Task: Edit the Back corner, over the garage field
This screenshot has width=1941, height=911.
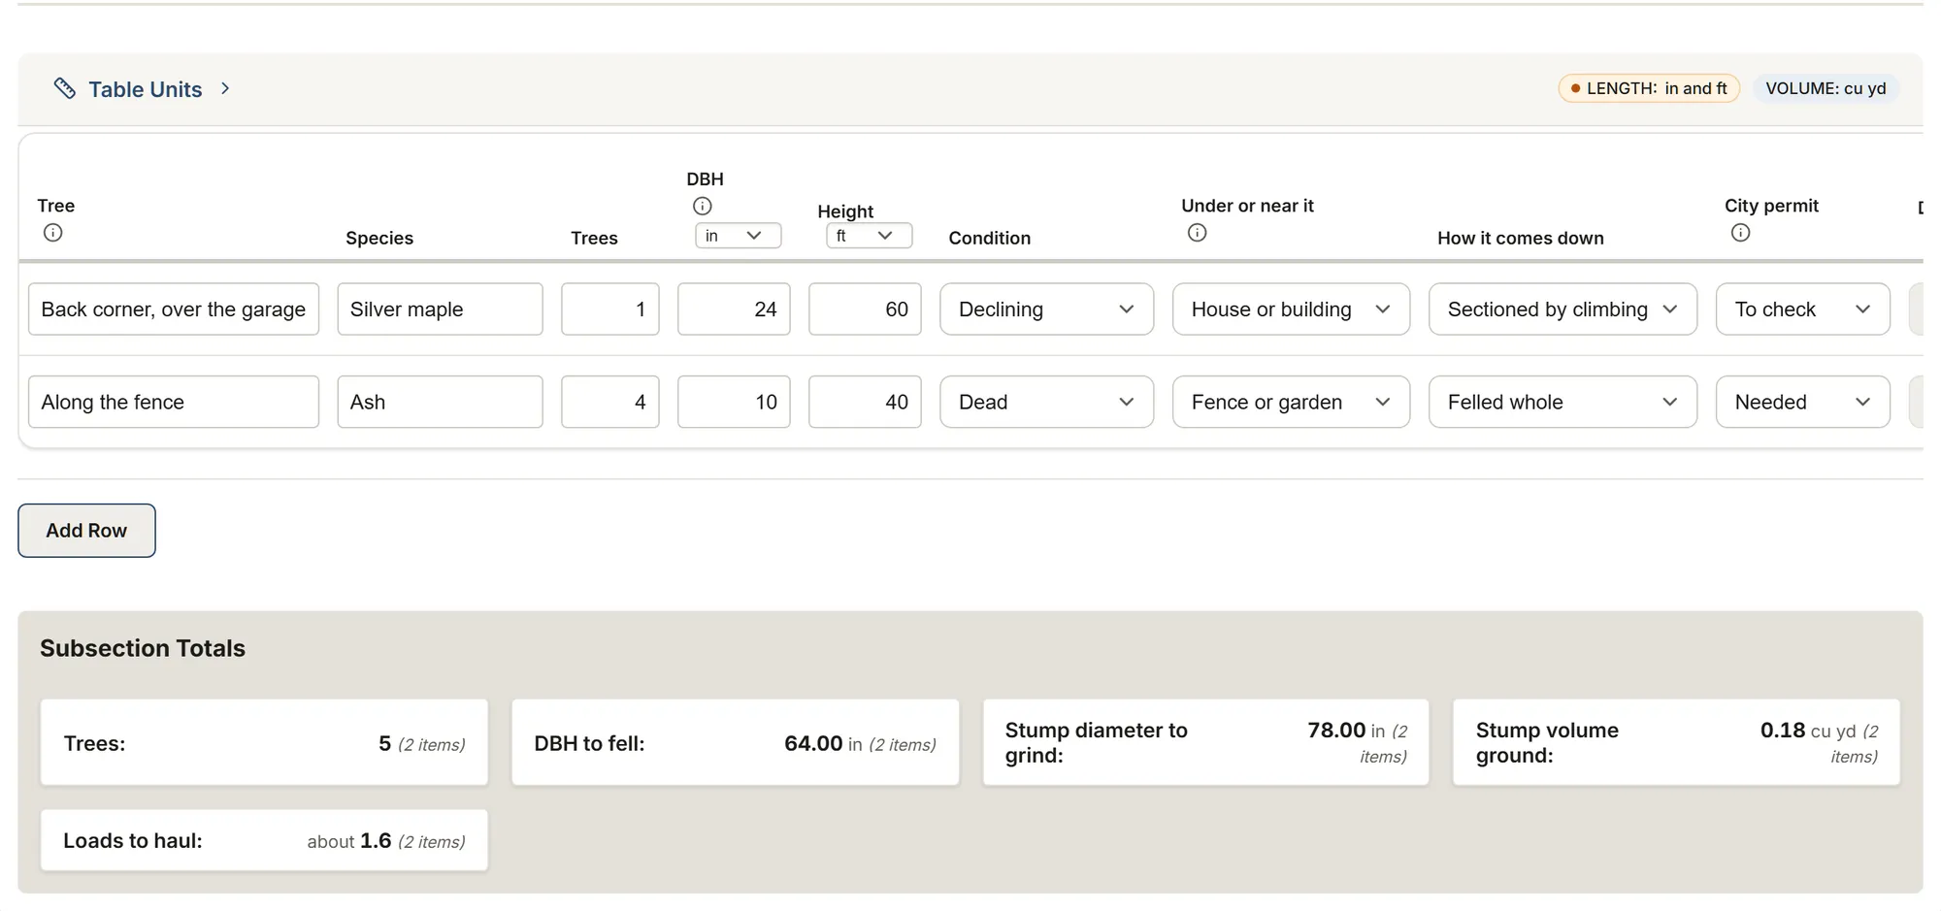Action: pyautogui.click(x=174, y=309)
